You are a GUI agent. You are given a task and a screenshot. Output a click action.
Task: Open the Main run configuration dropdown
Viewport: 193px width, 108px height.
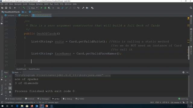[33, 8]
